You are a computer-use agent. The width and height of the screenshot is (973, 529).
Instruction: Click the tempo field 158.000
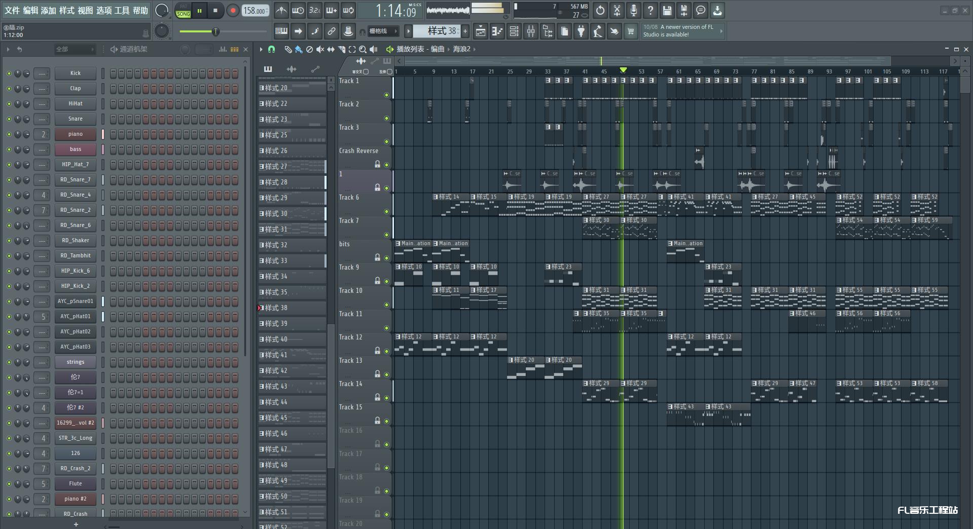[256, 11]
